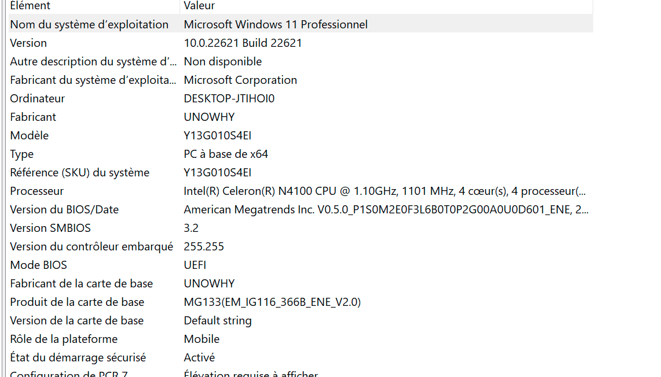Screen dimensions: 661x377
Task: Select the 'Fabricant' row label
Action: tap(33, 117)
